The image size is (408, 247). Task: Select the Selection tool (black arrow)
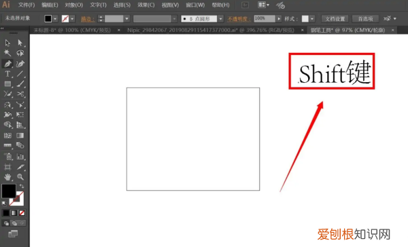[7, 43]
